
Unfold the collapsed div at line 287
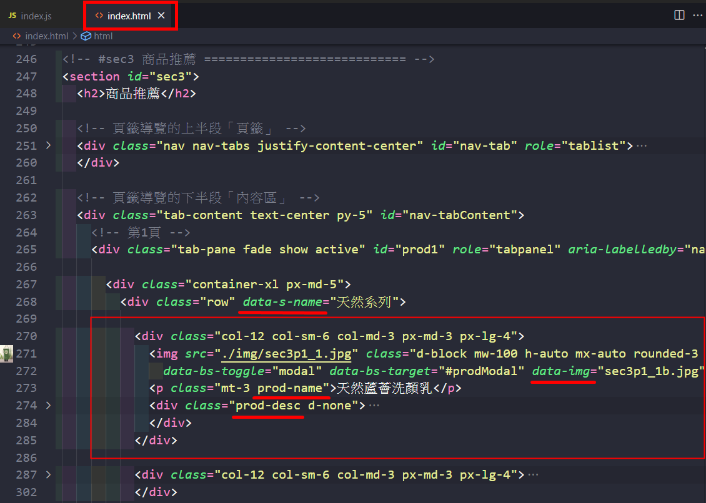tap(49, 475)
